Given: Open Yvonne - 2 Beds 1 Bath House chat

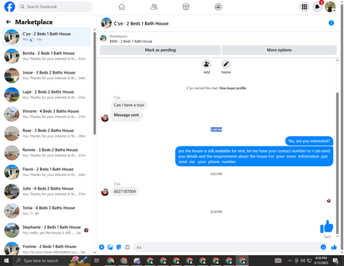Looking at the screenshot, I should tap(46, 248).
